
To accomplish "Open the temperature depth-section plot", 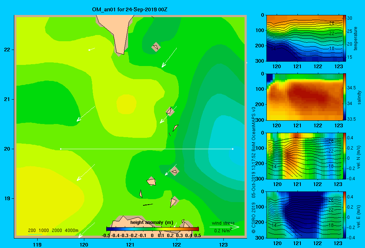I will tap(304, 38).
